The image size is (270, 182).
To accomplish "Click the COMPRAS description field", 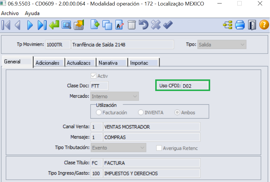I will (152, 137).
